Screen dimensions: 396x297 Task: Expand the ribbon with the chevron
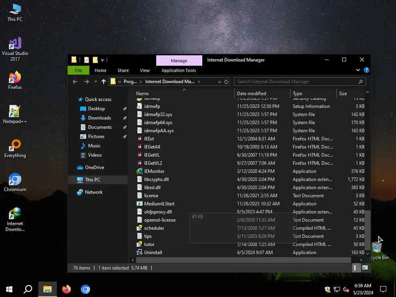coord(358,70)
